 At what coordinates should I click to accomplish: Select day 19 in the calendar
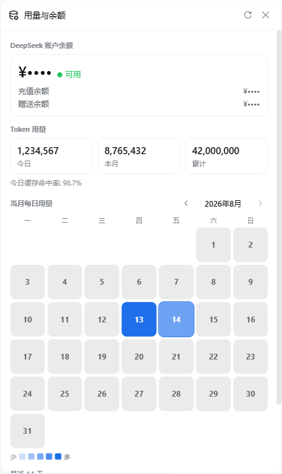(102, 356)
